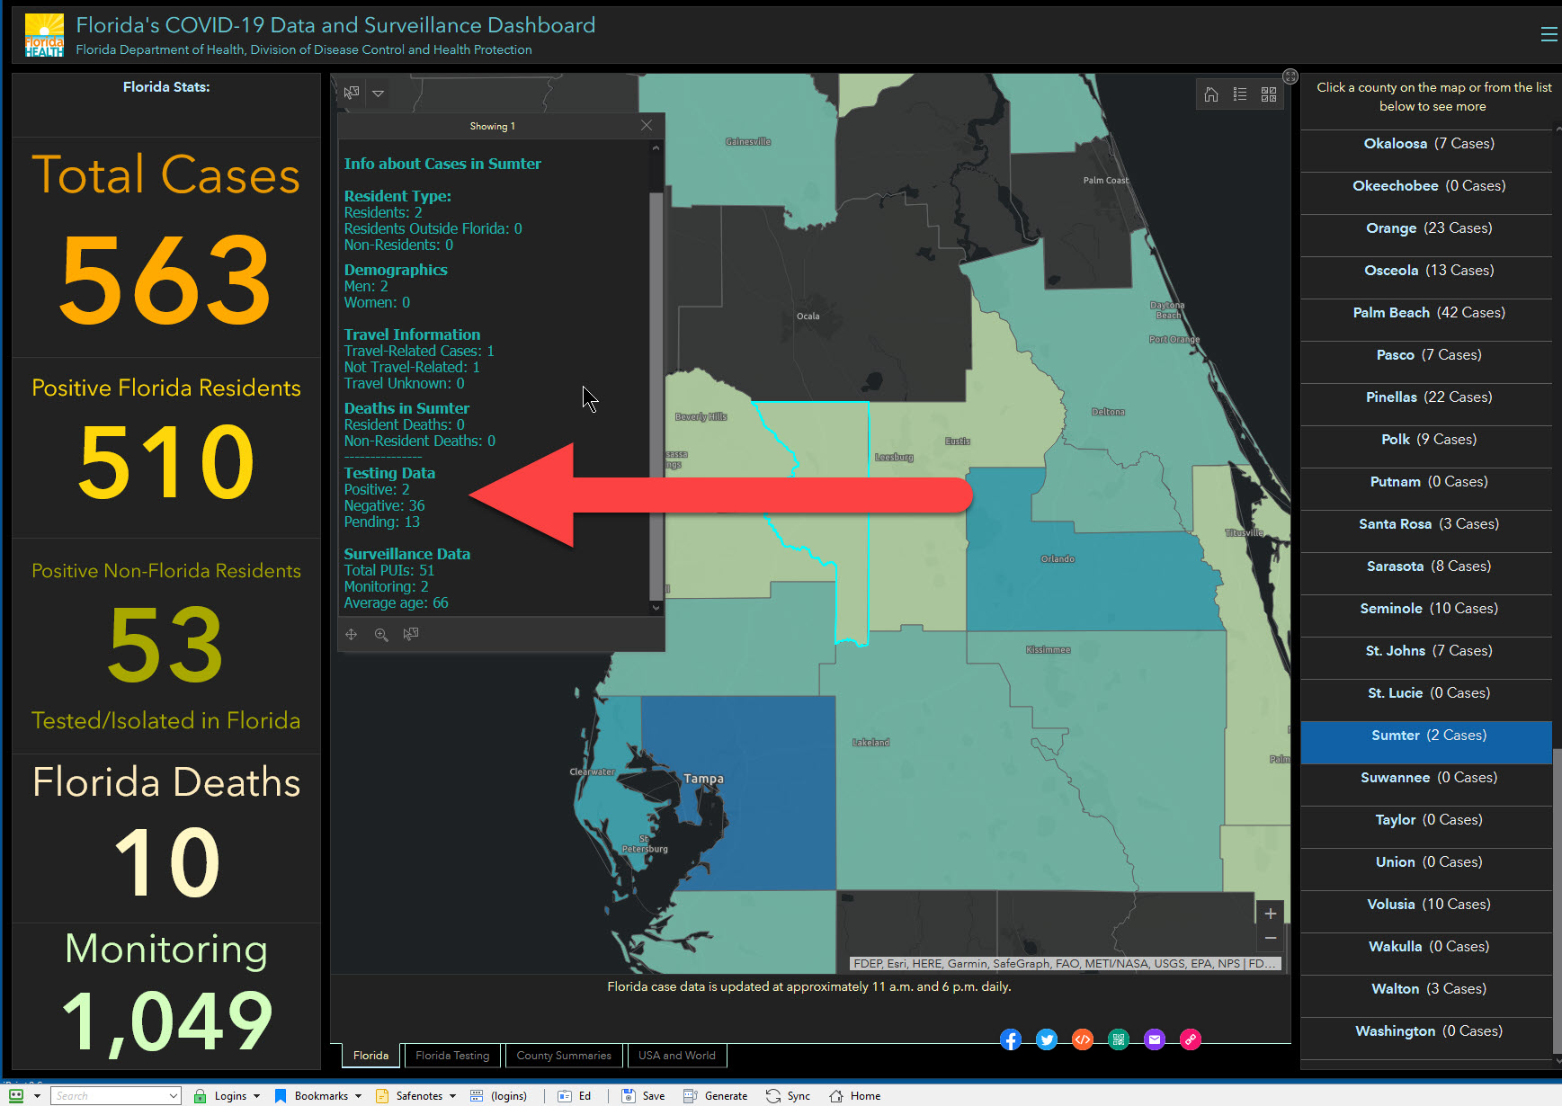Click the pan icon in popup footer
Image resolution: width=1562 pixels, height=1106 pixels.
point(352,634)
